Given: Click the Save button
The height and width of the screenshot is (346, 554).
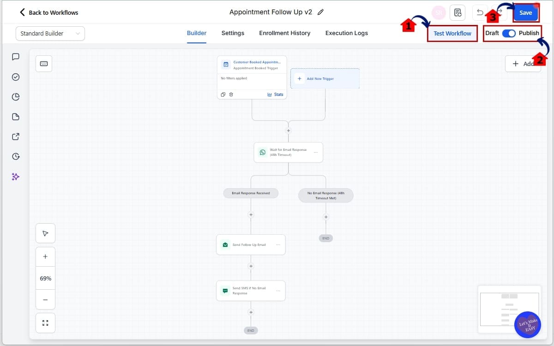Looking at the screenshot, I should (x=525, y=13).
